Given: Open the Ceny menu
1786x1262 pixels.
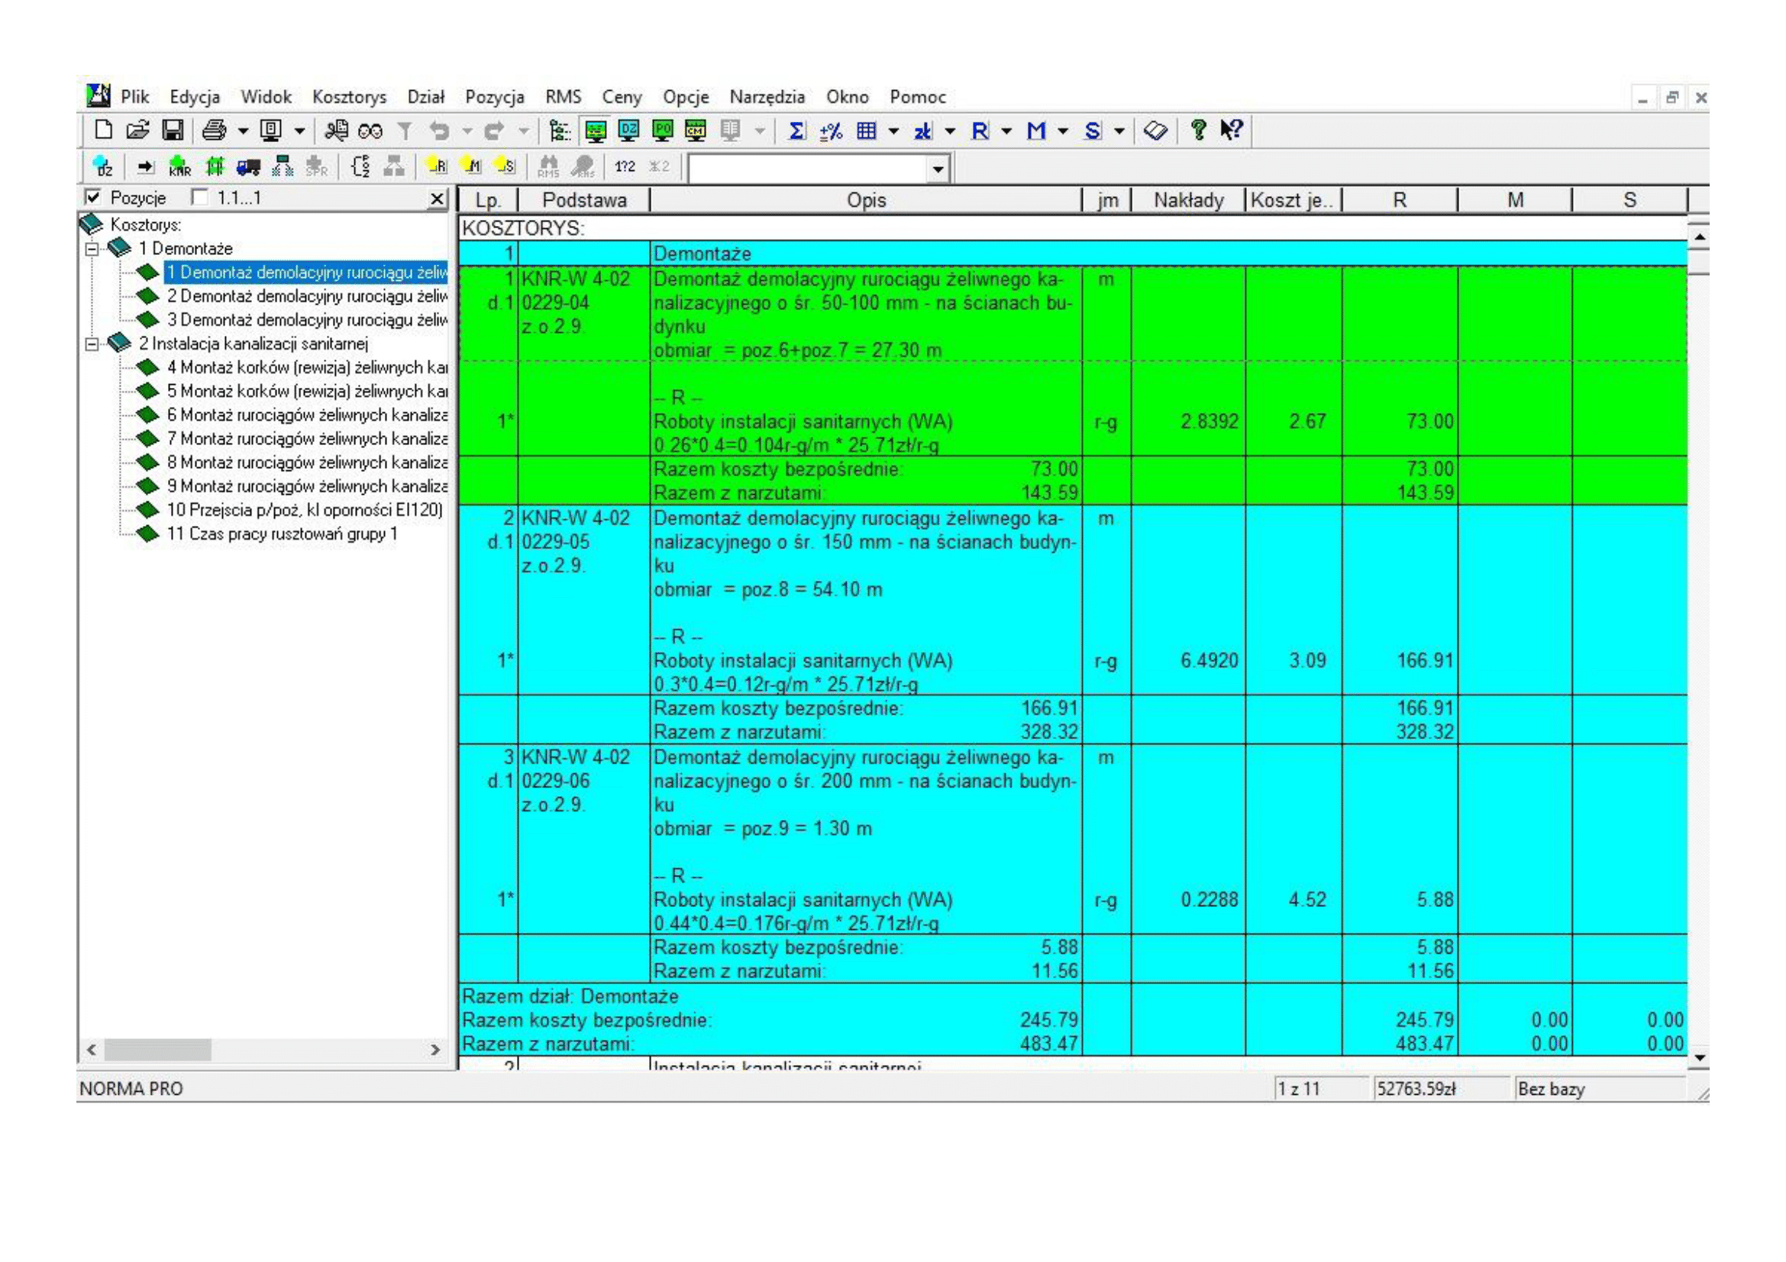Looking at the screenshot, I should [622, 97].
